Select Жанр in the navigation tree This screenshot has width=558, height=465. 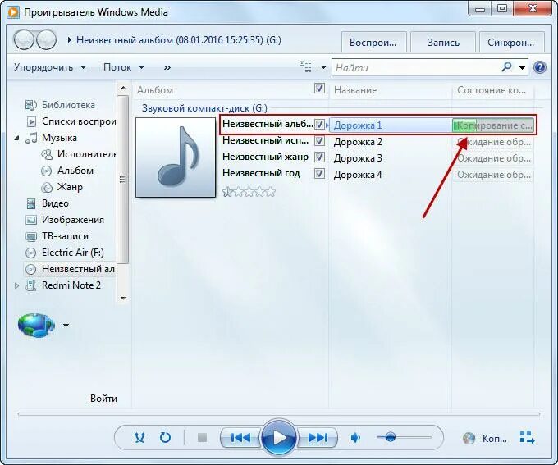pos(62,187)
